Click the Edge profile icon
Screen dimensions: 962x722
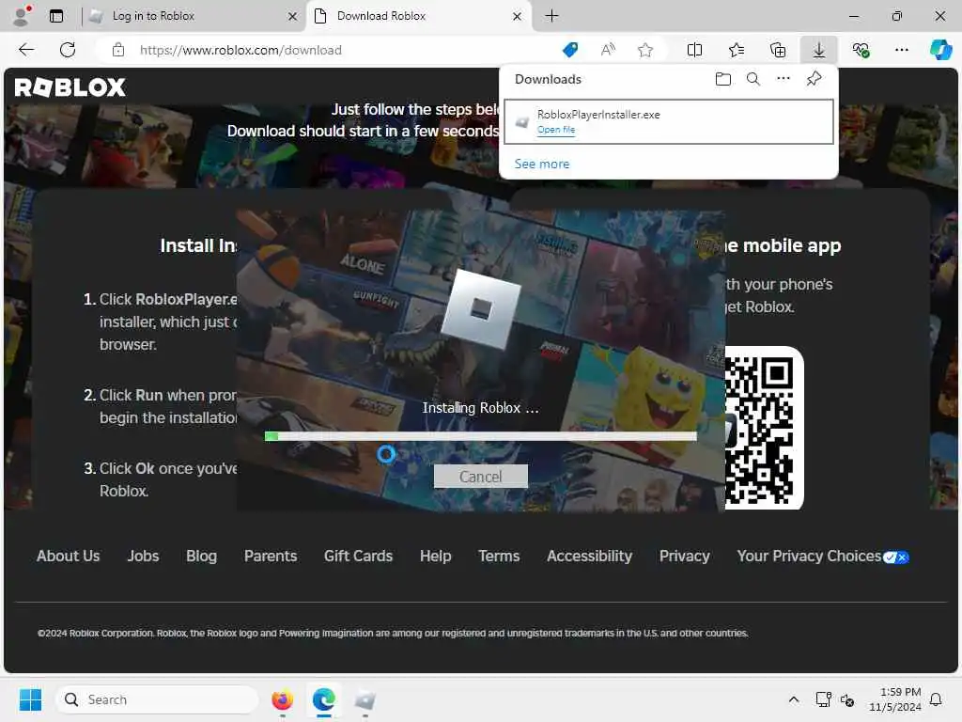(x=22, y=16)
